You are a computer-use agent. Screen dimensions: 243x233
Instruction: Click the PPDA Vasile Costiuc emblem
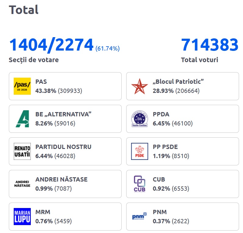[139, 119]
